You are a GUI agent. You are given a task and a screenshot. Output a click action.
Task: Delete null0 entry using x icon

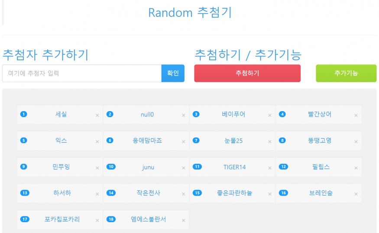pyautogui.click(x=183, y=115)
